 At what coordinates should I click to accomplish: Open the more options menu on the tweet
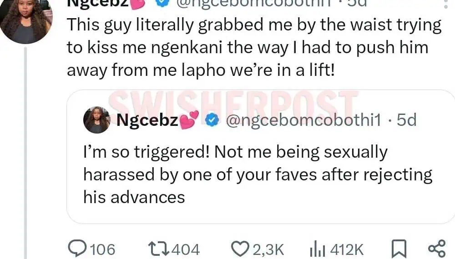(x=445, y=4)
